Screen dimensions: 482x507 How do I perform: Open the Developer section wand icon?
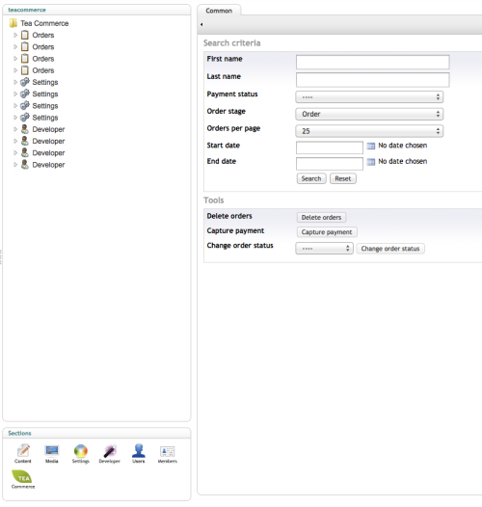pyautogui.click(x=110, y=450)
